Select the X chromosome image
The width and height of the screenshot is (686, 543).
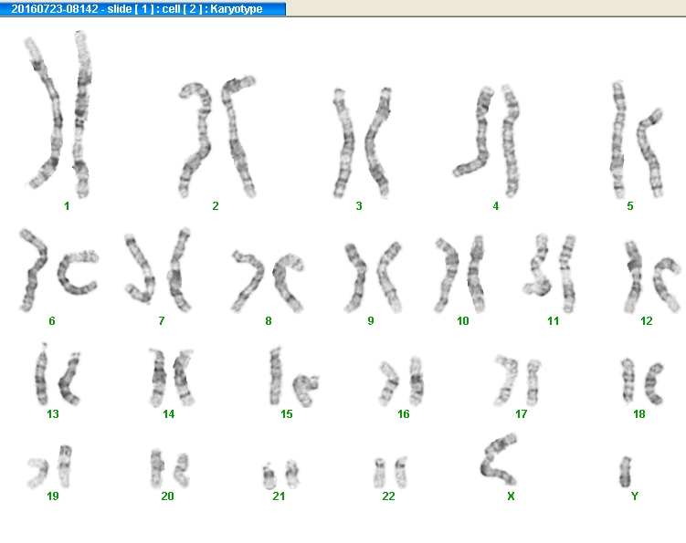click(499, 459)
